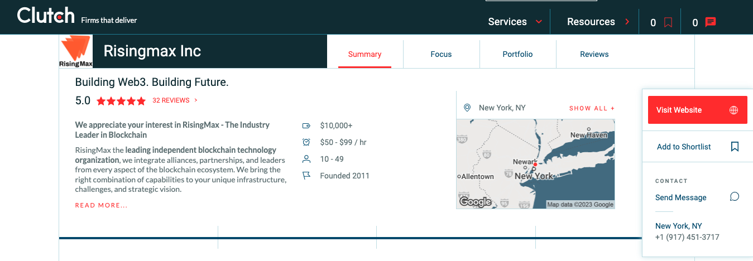The width and height of the screenshot is (753, 261).
Task: Click the arrow next to Resources
Action: [627, 22]
